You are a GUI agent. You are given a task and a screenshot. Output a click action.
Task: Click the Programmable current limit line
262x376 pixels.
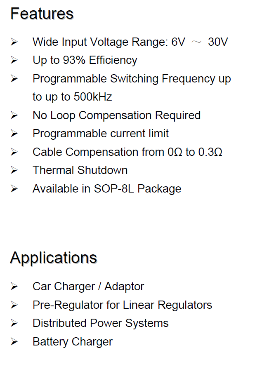click(100, 134)
